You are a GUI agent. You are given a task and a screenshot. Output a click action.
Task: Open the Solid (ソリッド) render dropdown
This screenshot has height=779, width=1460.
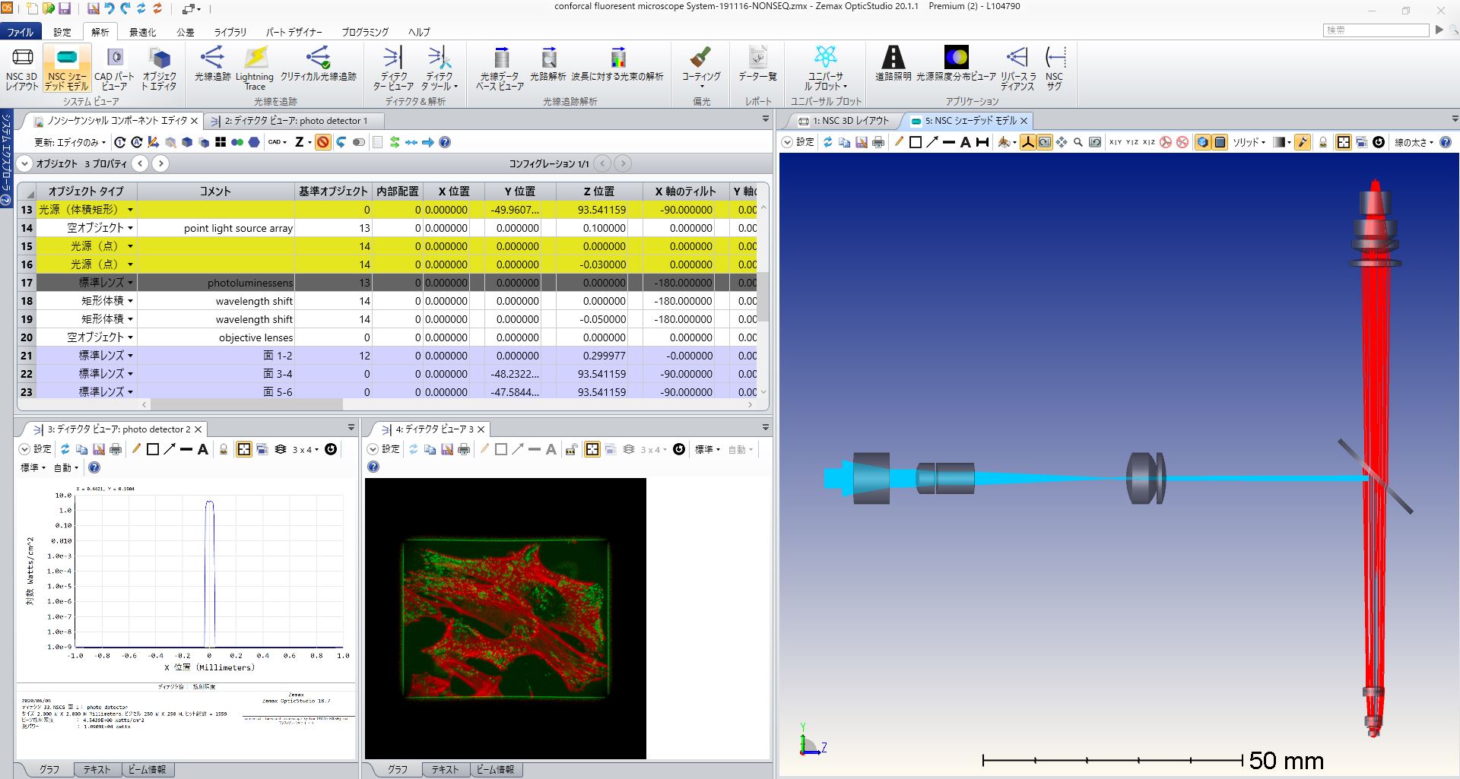pyautogui.click(x=1249, y=142)
